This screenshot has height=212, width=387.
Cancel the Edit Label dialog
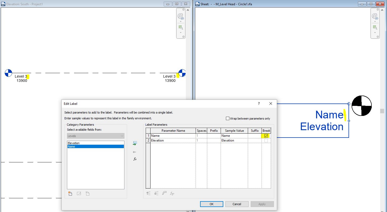click(236, 204)
